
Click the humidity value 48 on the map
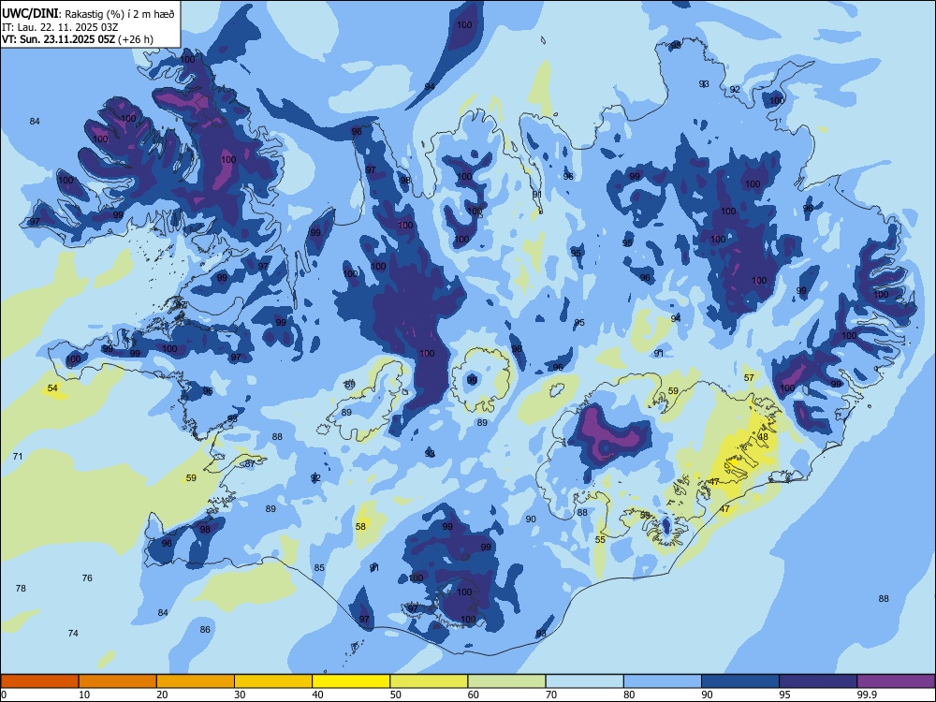pyautogui.click(x=763, y=436)
